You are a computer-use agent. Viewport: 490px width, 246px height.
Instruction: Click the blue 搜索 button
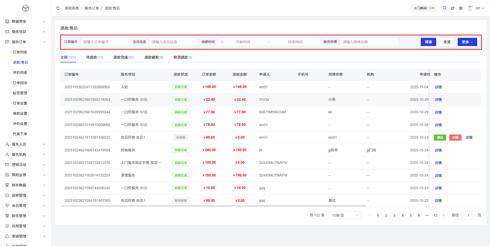pyautogui.click(x=428, y=42)
